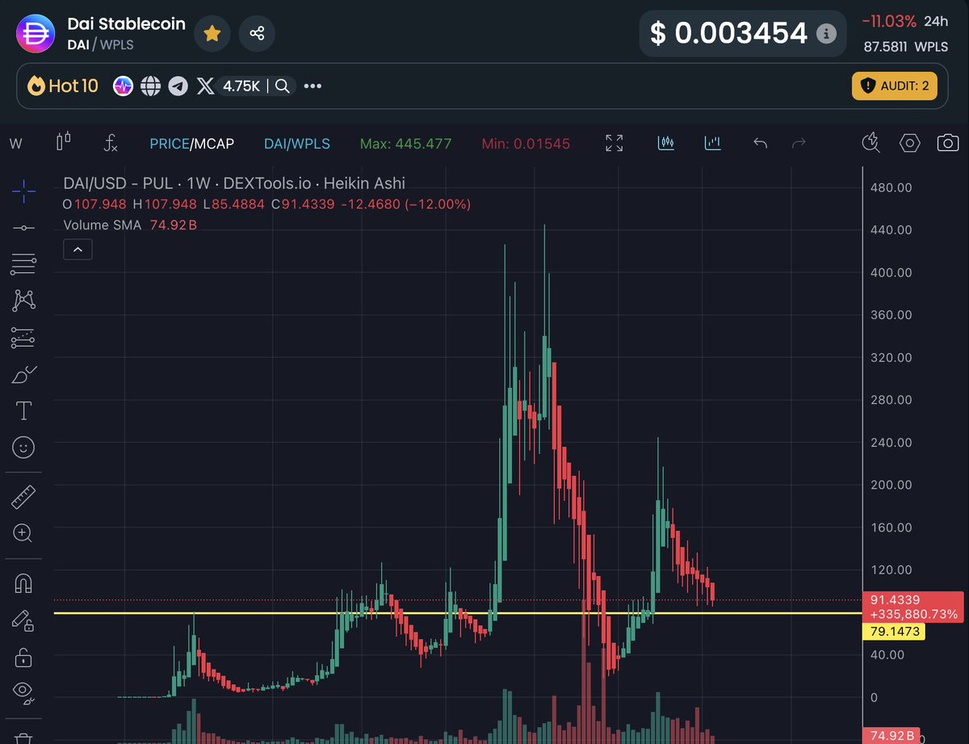The width and height of the screenshot is (969, 744).
Task: Click the pulse chart social icon
Action: pos(123,86)
